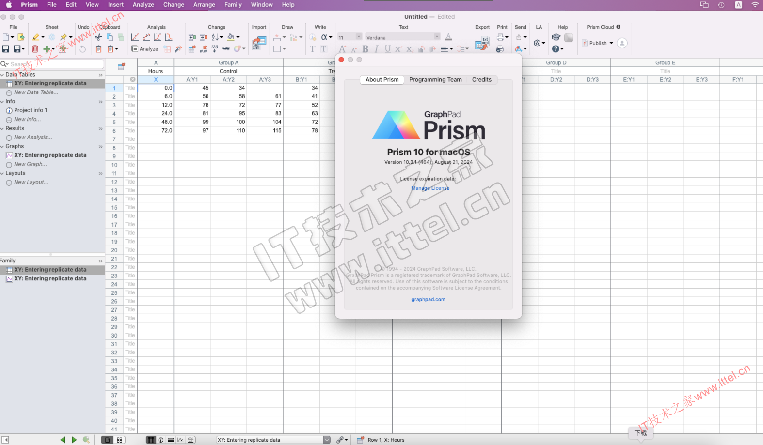The height and width of the screenshot is (445, 763).
Task: Collapse the Layouts section in navigator
Action: 2,173
